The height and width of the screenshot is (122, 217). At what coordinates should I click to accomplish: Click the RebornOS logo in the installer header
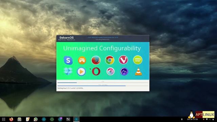pyautogui.click(x=66, y=38)
